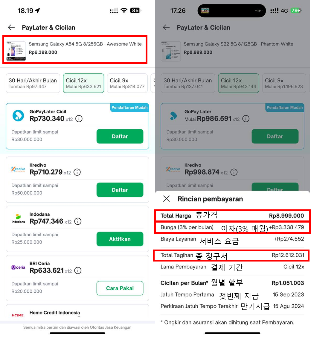Screen dimensions: 311x337
Task: Tap the GoPayLater Cicil logo icon
Action: point(18,116)
